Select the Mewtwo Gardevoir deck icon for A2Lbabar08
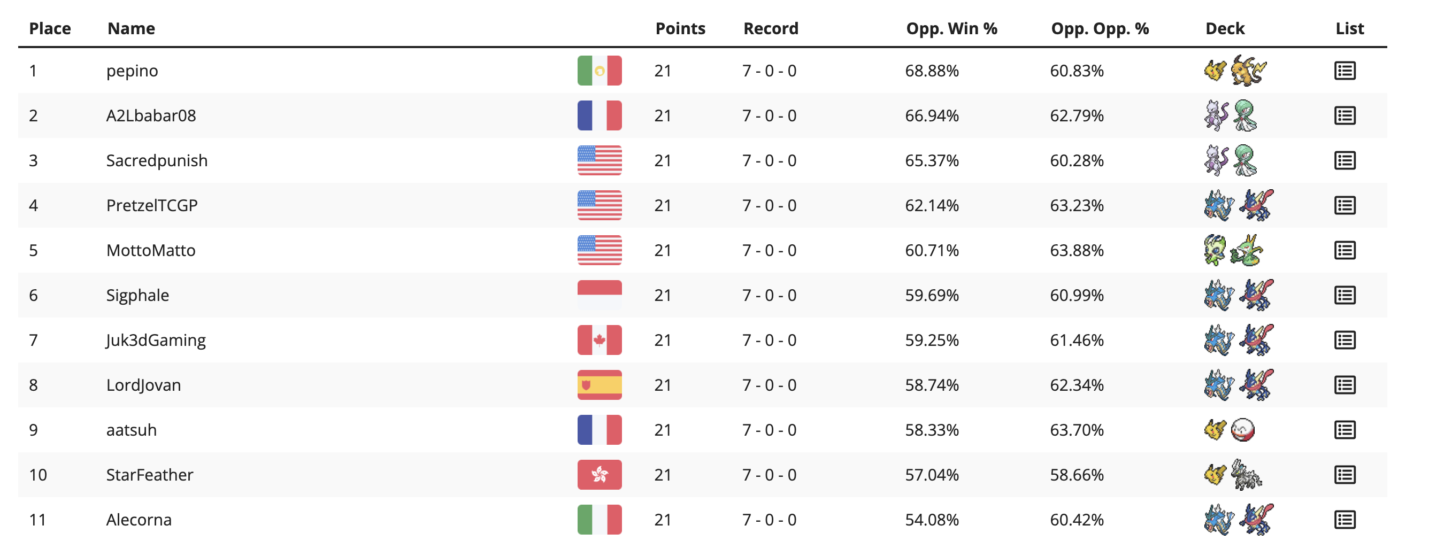The image size is (1429, 541). point(1231,115)
